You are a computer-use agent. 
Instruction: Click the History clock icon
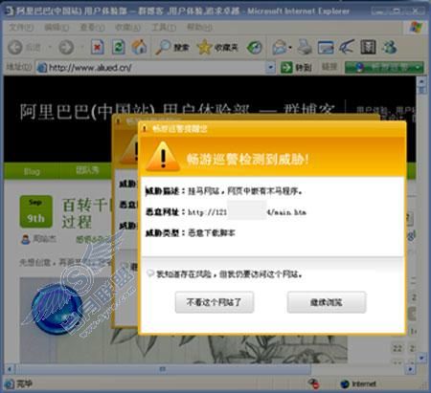(255, 47)
